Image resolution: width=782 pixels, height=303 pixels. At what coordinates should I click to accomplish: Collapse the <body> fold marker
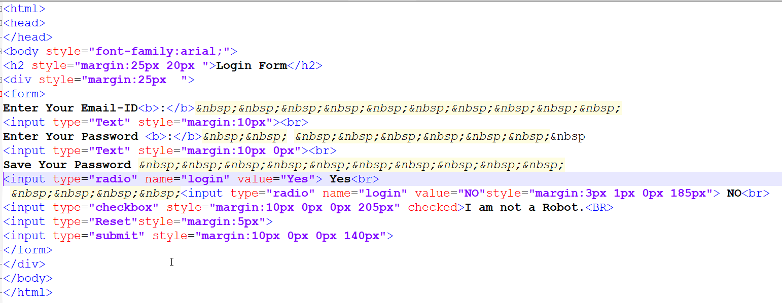[x=2, y=51]
